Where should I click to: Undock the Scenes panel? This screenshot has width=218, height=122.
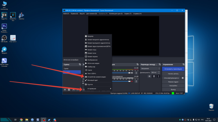(80, 64)
